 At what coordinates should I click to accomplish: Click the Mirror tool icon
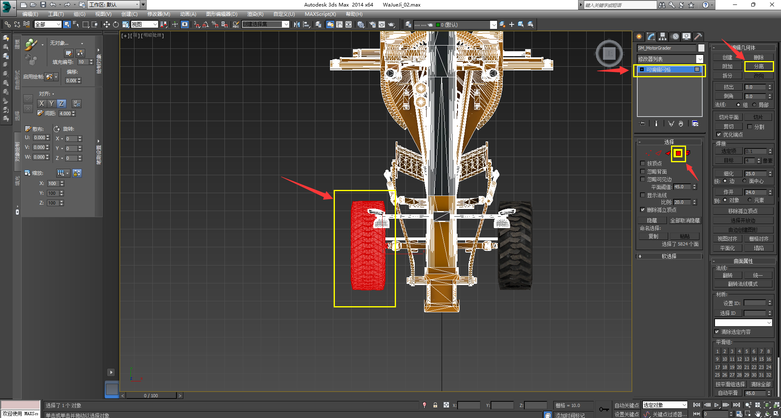(297, 24)
